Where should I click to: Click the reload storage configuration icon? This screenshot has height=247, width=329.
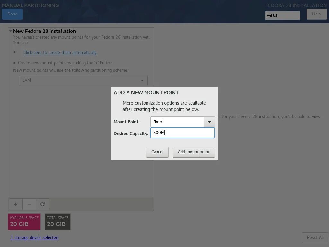43,204
